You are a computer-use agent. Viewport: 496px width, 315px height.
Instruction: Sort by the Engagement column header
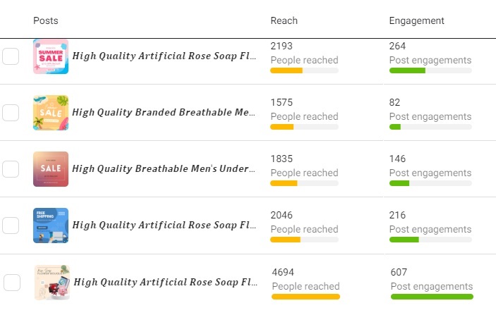(416, 21)
